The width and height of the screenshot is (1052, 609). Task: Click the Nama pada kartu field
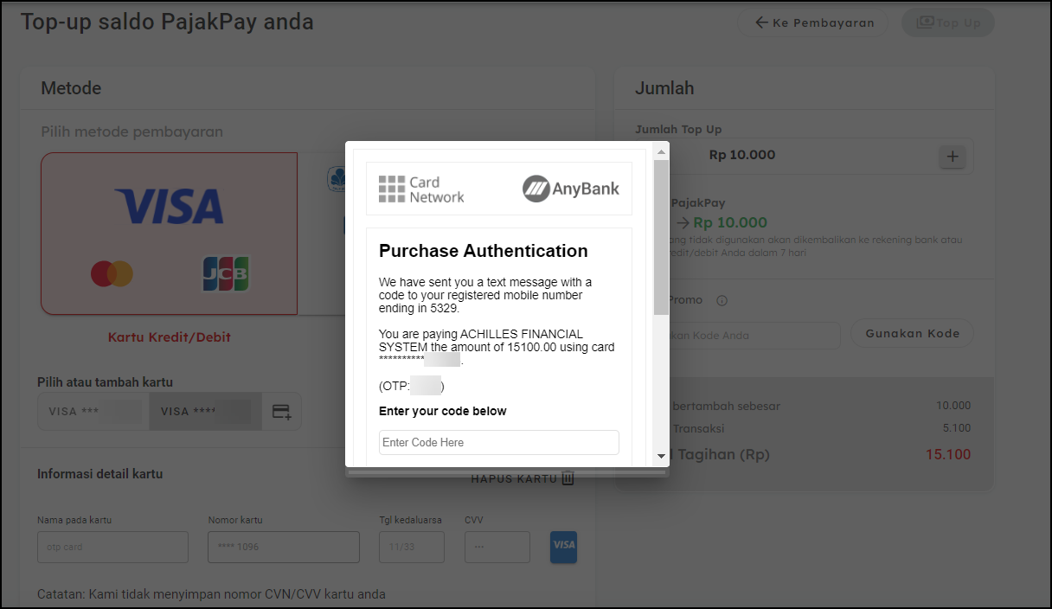click(112, 547)
